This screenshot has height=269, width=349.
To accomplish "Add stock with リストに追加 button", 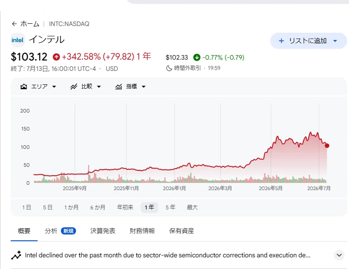I will 308,41.
